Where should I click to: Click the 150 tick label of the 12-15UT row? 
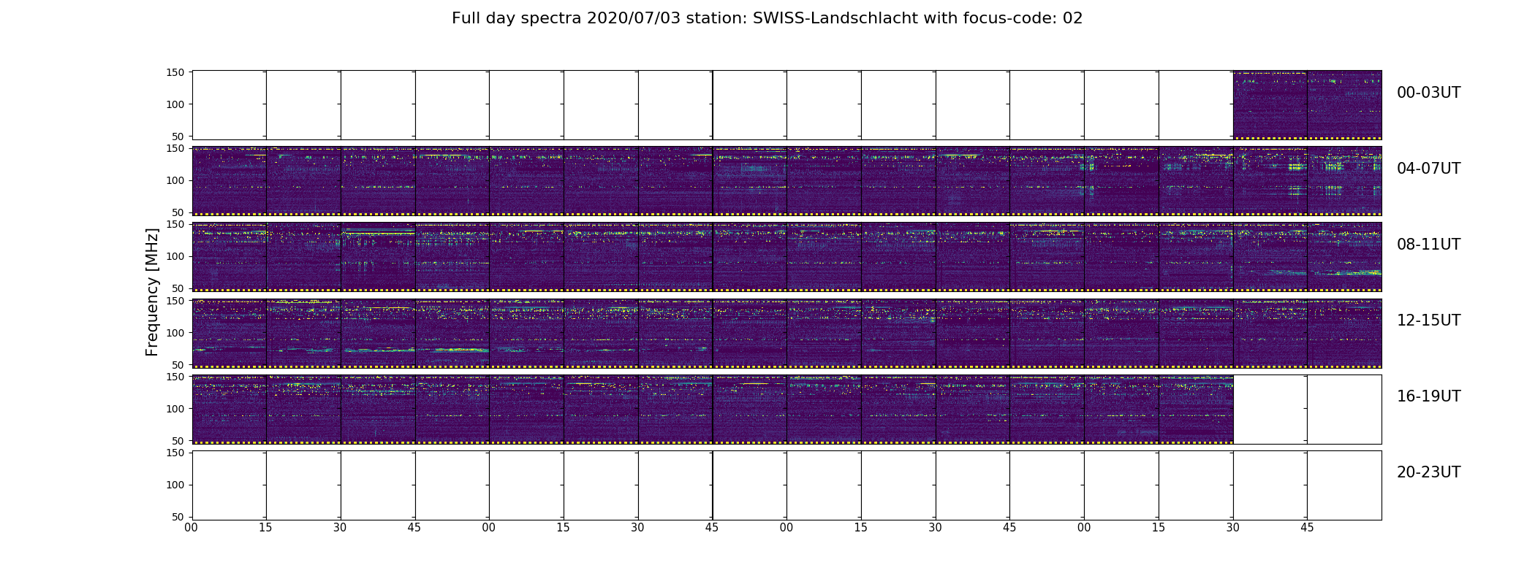[175, 301]
